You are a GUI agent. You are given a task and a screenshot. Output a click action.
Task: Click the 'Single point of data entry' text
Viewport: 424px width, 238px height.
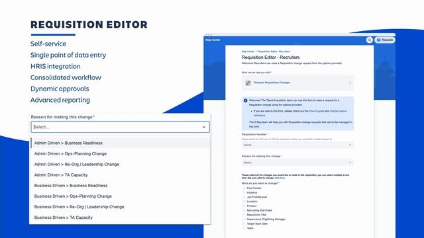[68, 55]
